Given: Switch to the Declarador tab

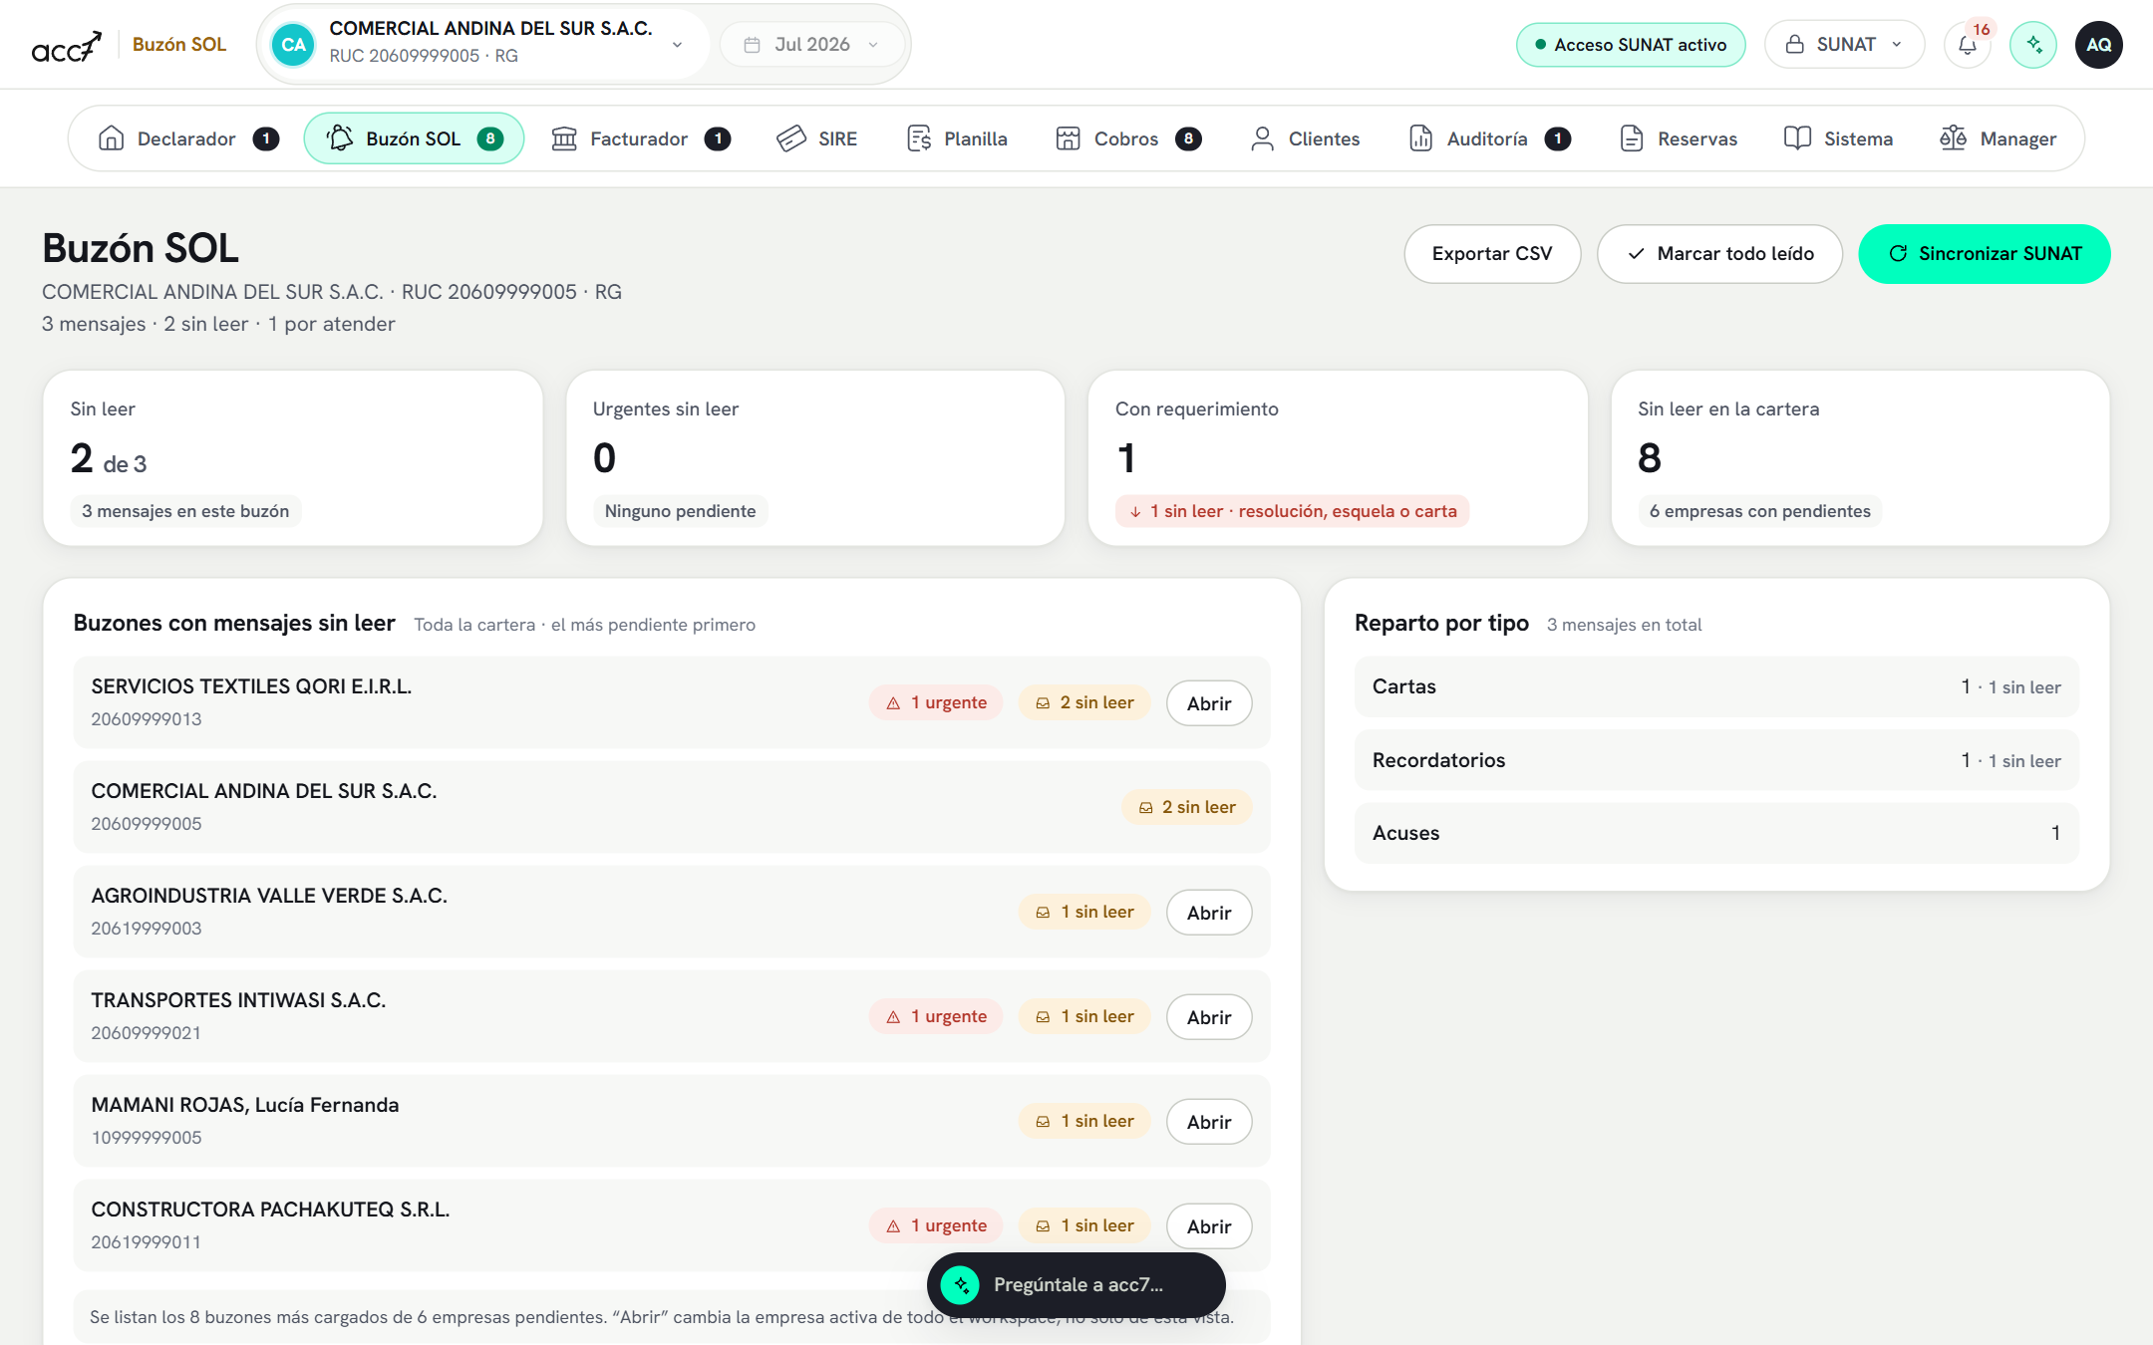Looking at the screenshot, I should [187, 138].
